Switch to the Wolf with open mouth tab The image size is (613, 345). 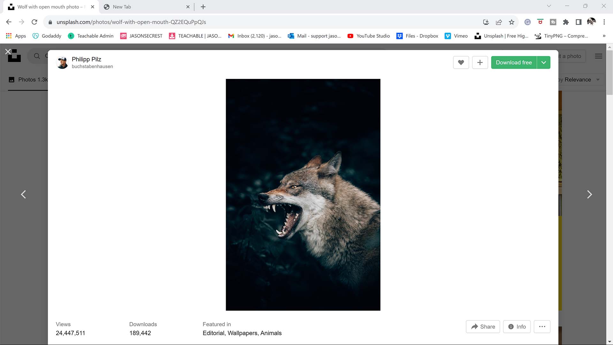point(51,7)
